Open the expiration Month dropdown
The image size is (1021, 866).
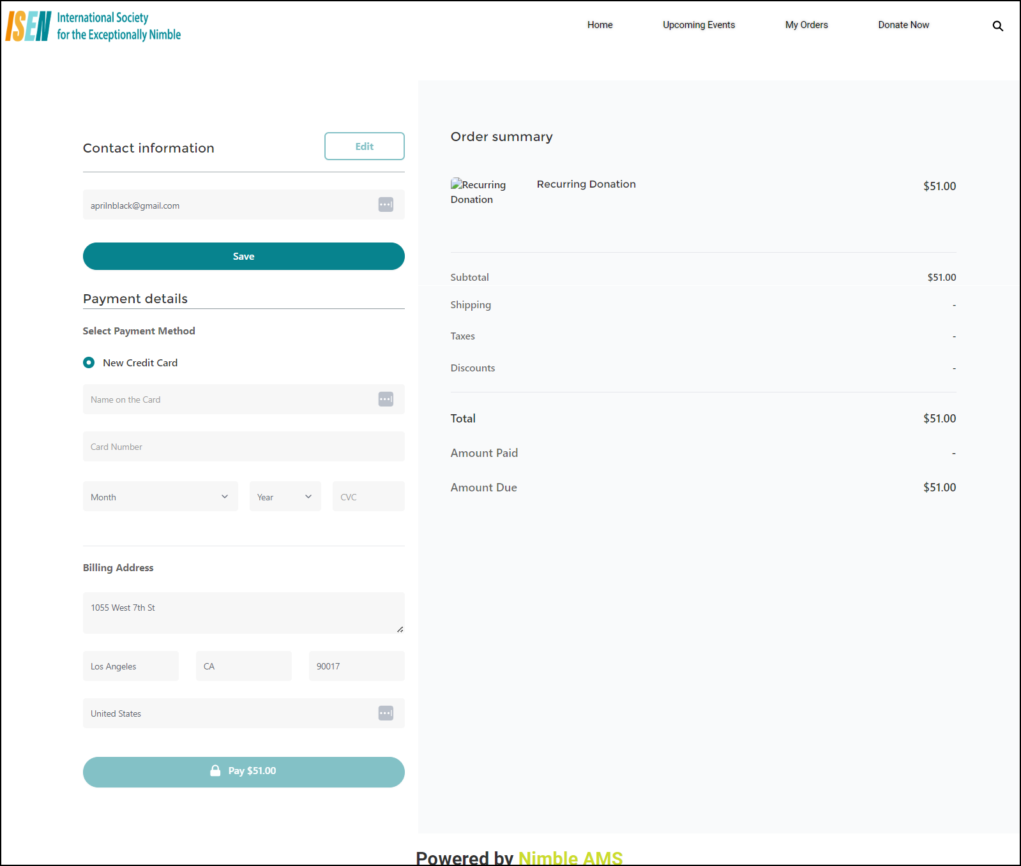[x=160, y=496]
